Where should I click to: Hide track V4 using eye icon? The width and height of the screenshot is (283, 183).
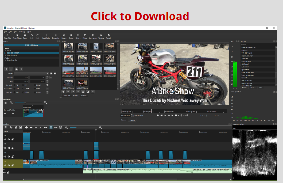(x=9, y=139)
